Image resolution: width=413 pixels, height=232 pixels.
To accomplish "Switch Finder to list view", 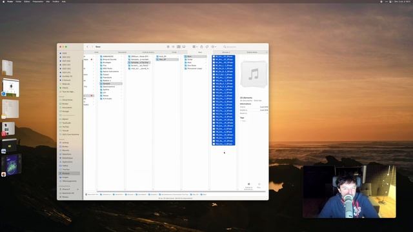I will (174, 47).
